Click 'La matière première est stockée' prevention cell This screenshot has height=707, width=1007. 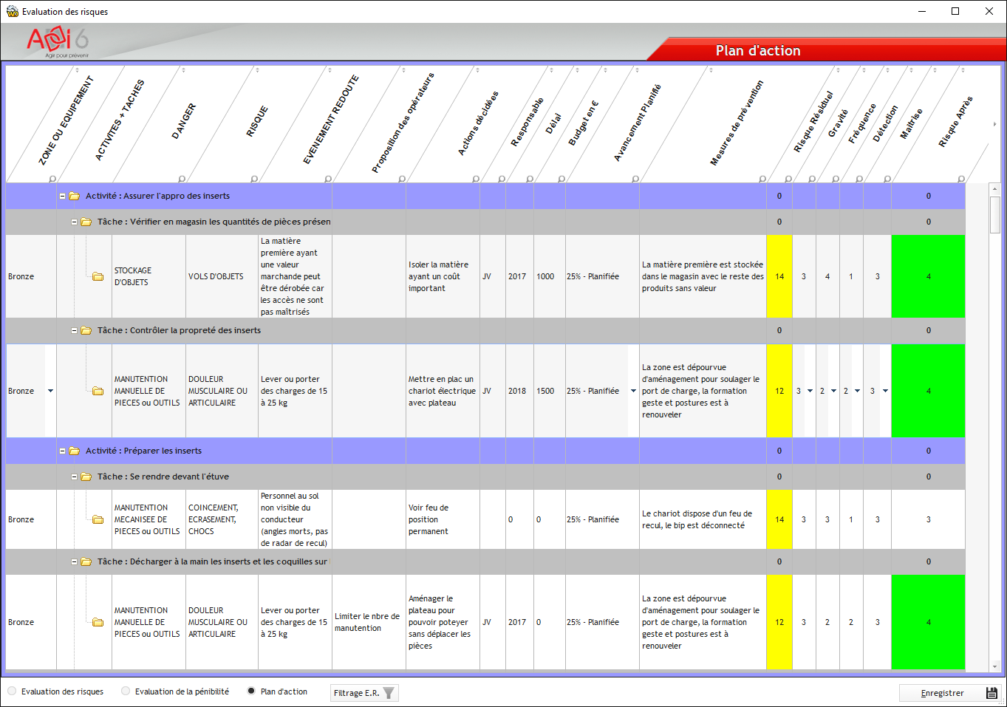coord(703,277)
